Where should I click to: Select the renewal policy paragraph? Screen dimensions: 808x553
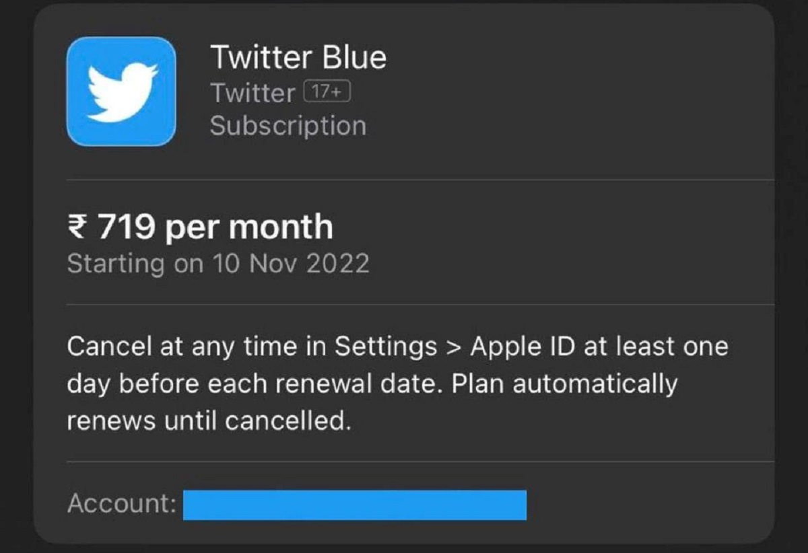[x=397, y=382]
